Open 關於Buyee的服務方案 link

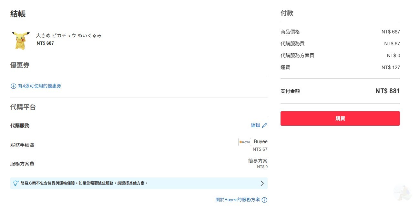point(238,200)
